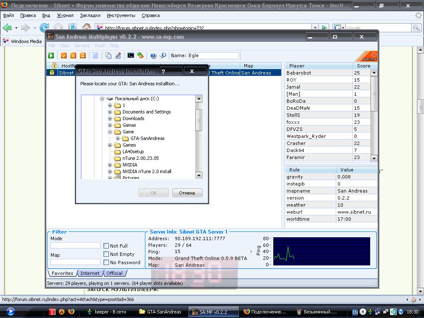The image size is (424, 318).
Task: Click the Map filter input field
Action: [75, 262]
